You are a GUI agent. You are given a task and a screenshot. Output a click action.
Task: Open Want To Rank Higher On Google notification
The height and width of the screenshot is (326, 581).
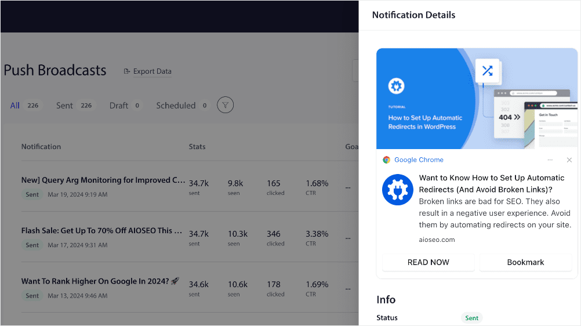[x=100, y=281]
